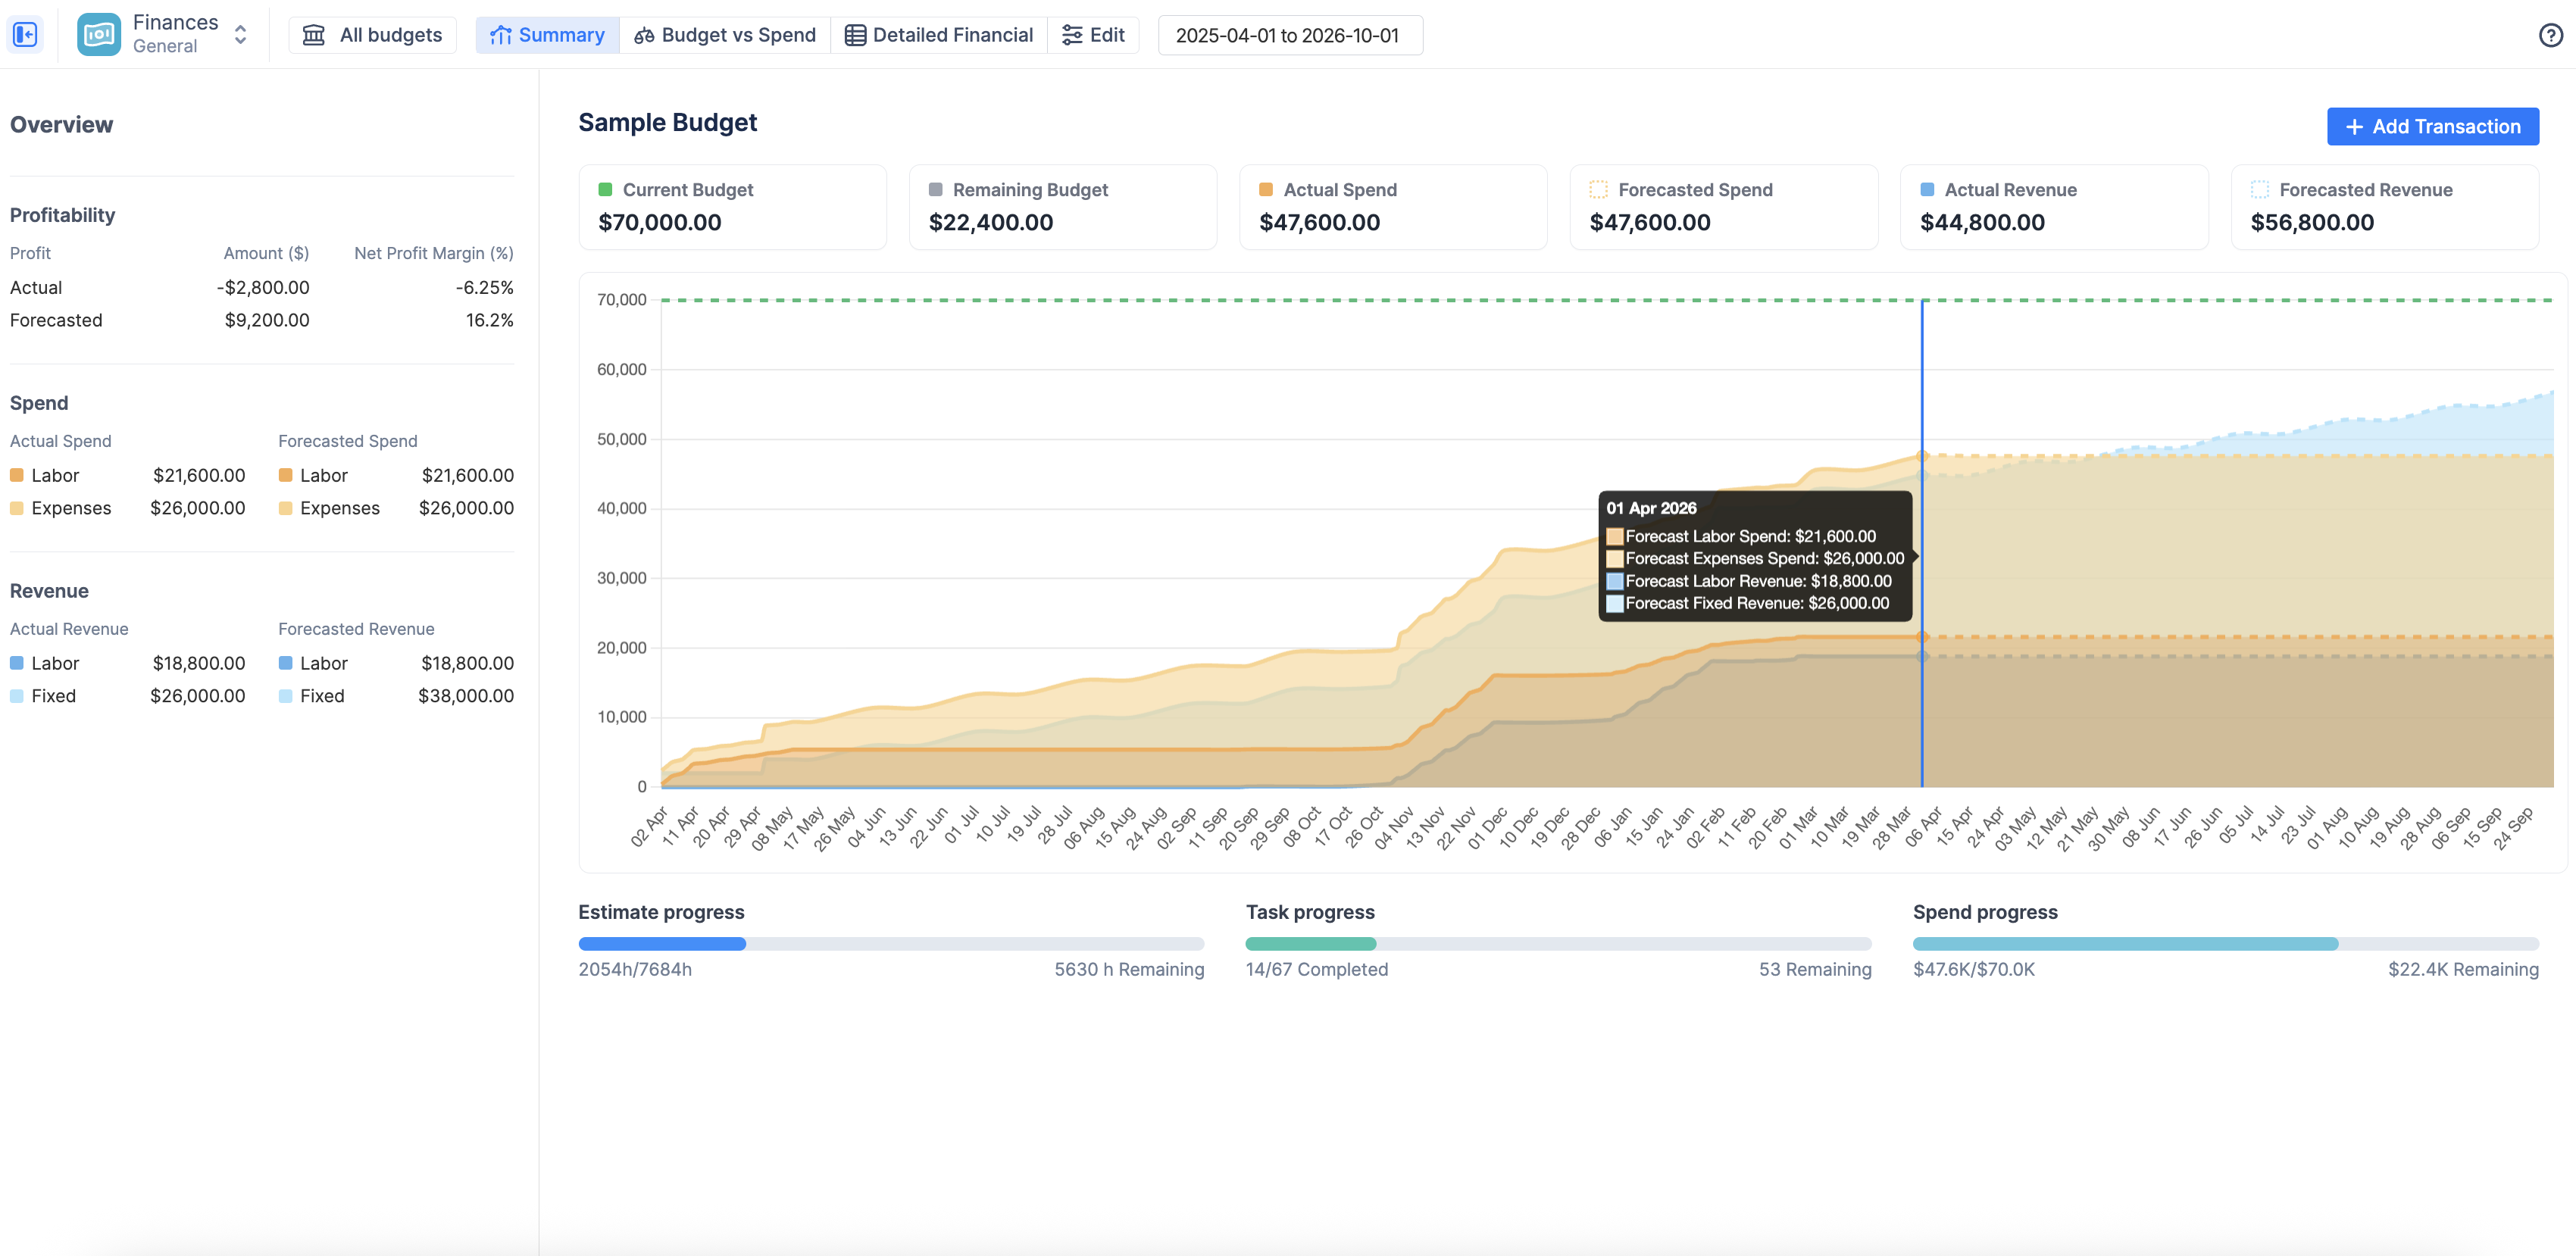Open the All budgets selector
The image size is (2576, 1256).
(x=373, y=35)
